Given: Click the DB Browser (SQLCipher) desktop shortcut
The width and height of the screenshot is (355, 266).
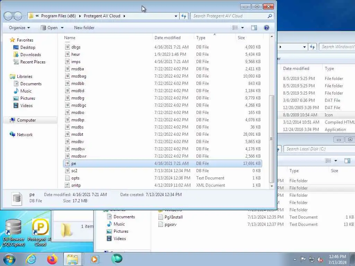Looking at the screenshot, I should pos(14,233).
